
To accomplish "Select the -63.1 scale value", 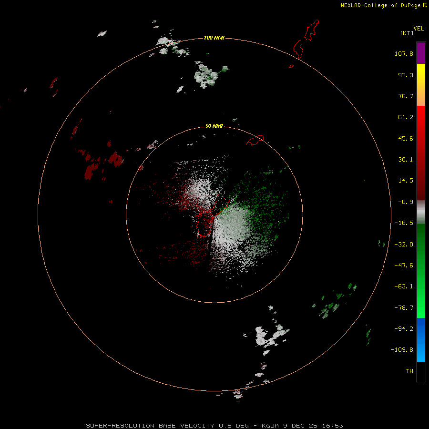I will 404,286.
